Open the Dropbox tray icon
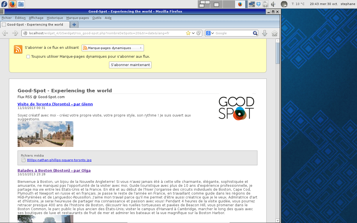 pos(259,4)
